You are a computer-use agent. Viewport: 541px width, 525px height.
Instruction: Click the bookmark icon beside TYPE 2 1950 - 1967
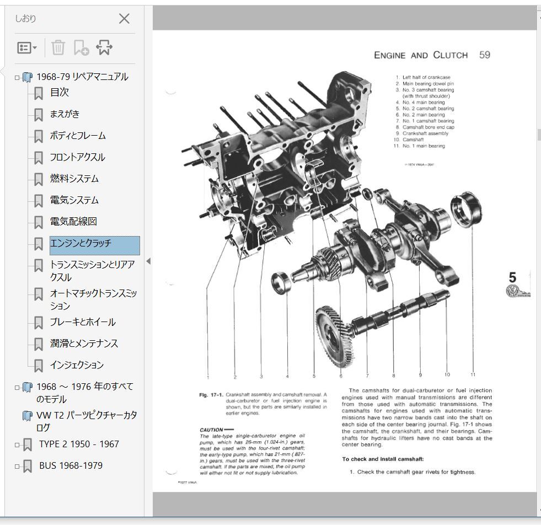coord(27,445)
